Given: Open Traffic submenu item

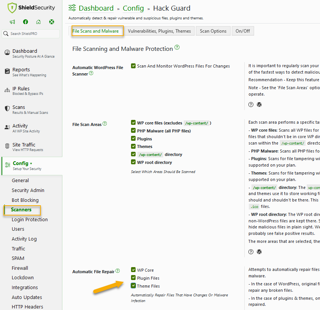Looking at the screenshot, I should pyautogui.click(x=19, y=249).
